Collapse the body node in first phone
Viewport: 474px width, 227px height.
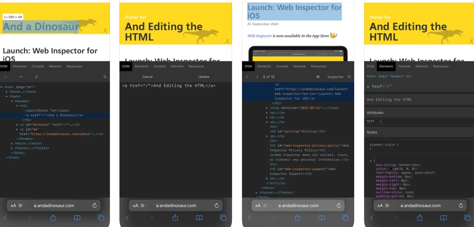(7, 96)
